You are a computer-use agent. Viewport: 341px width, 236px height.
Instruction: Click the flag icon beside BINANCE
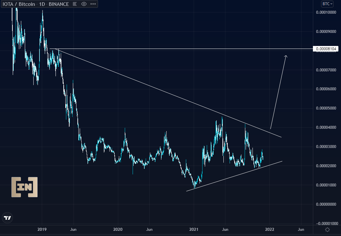click(74, 4)
